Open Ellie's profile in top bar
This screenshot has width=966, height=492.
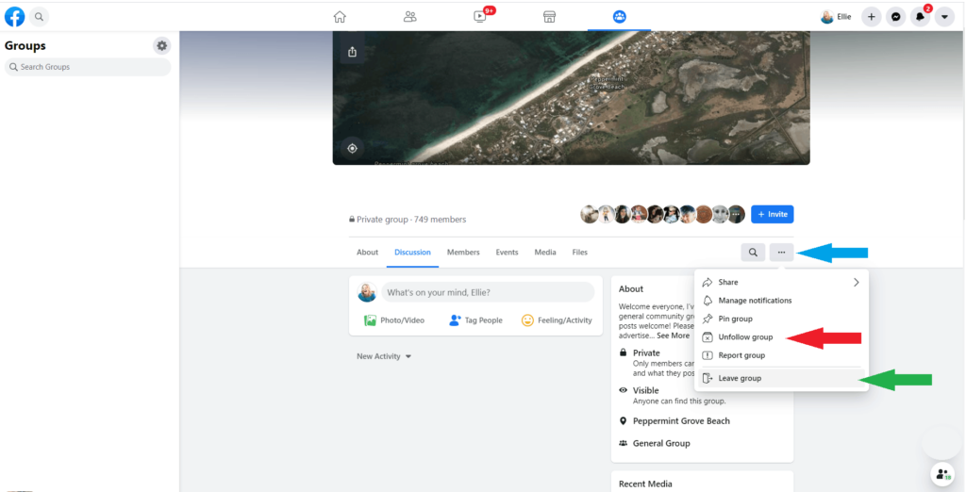click(x=836, y=17)
